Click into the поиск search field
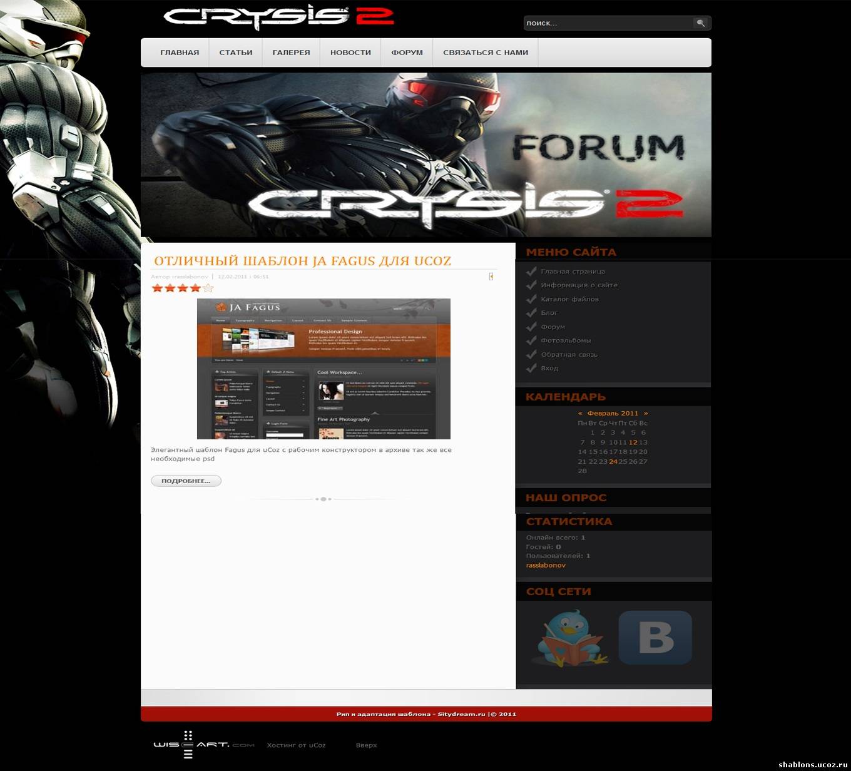Viewport: 851px width, 771px height. click(608, 23)
